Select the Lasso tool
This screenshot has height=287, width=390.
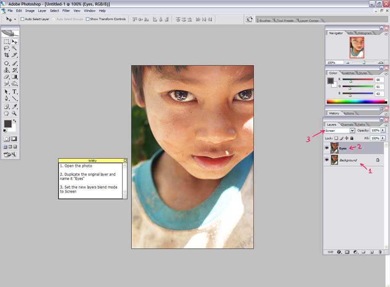(x=6, y=49)
